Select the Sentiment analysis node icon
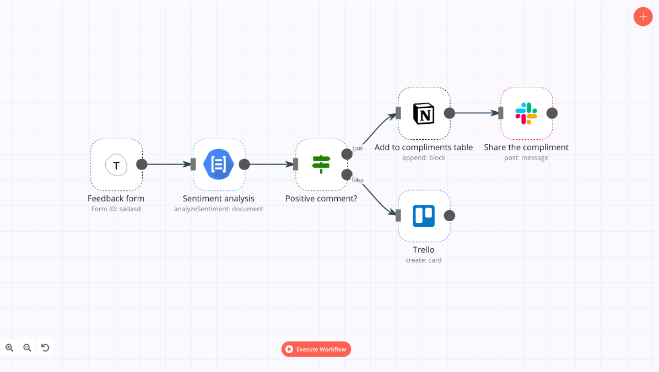 tap(219, 164)
